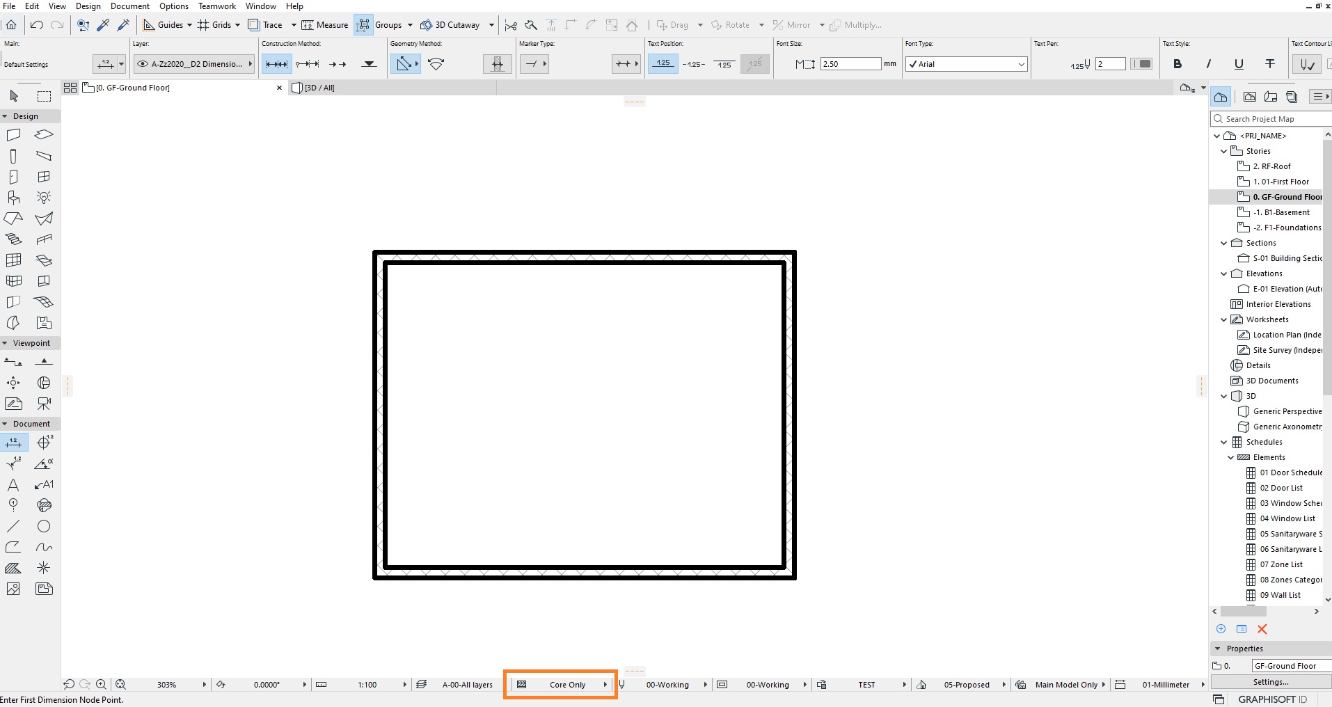Select the Camera tool under Viewpoint
This screenshot has width=1332, height=707.
(44, 404)
